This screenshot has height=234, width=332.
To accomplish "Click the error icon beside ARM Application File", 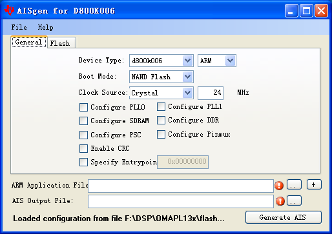I will (279, 186).
